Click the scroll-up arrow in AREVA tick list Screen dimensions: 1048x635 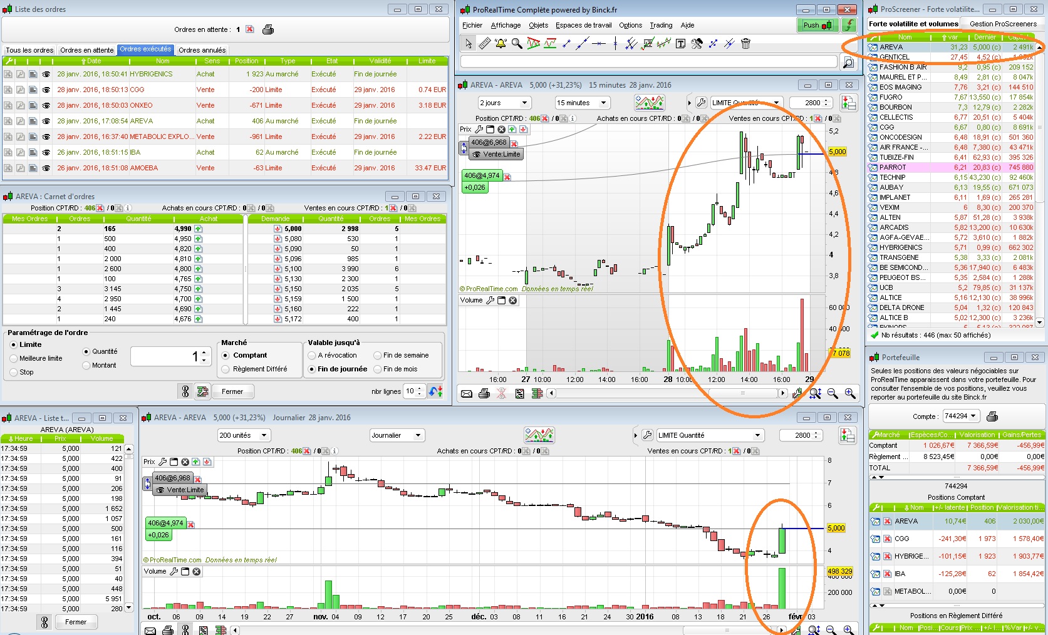tap(128, 448)
